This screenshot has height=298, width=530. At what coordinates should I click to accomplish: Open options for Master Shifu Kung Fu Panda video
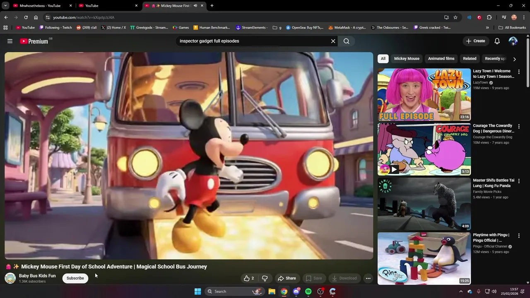pyautogui.click(x=519, y=181)
